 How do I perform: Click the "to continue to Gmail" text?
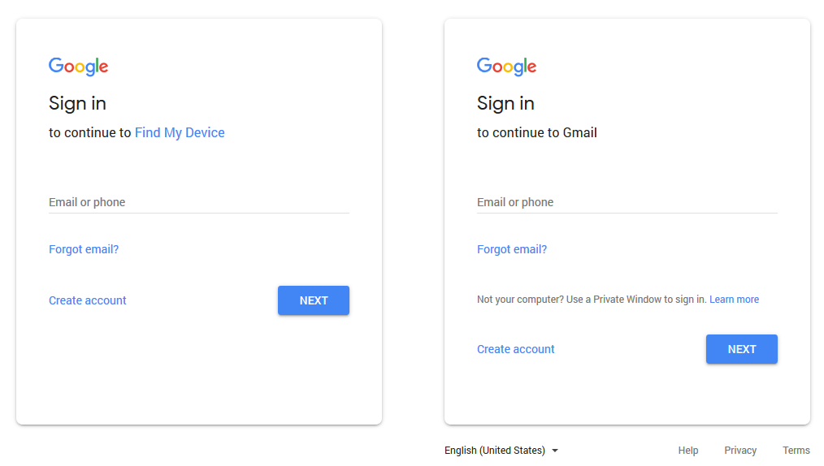pos(537,132)
